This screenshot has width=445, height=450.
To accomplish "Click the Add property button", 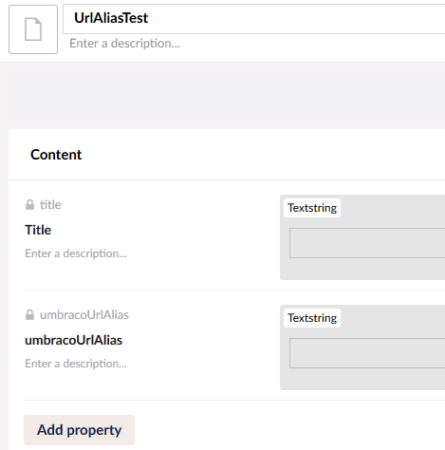I will 79,430.
